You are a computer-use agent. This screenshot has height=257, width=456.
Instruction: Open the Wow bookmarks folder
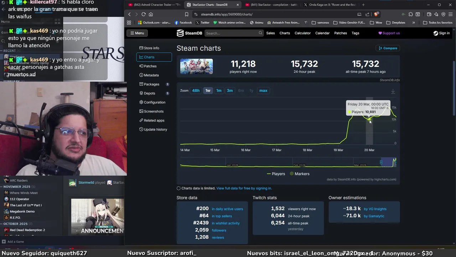[x=375, y=22]
